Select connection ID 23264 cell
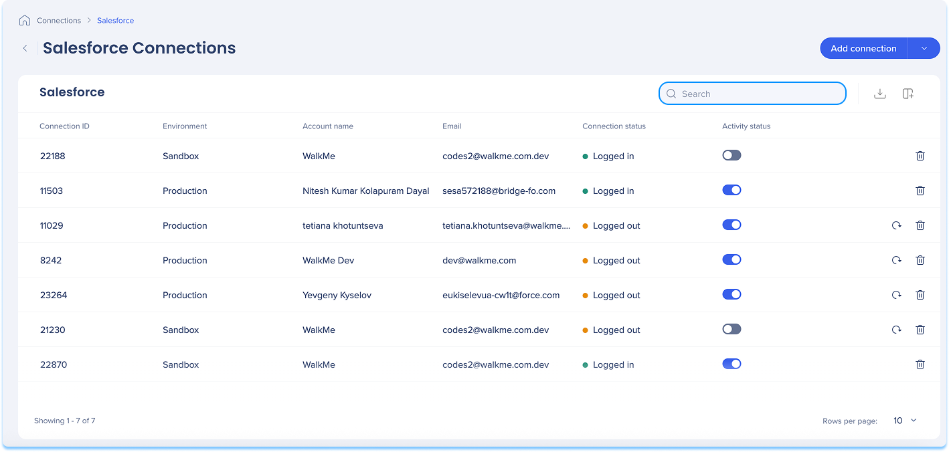 (53, 295)
